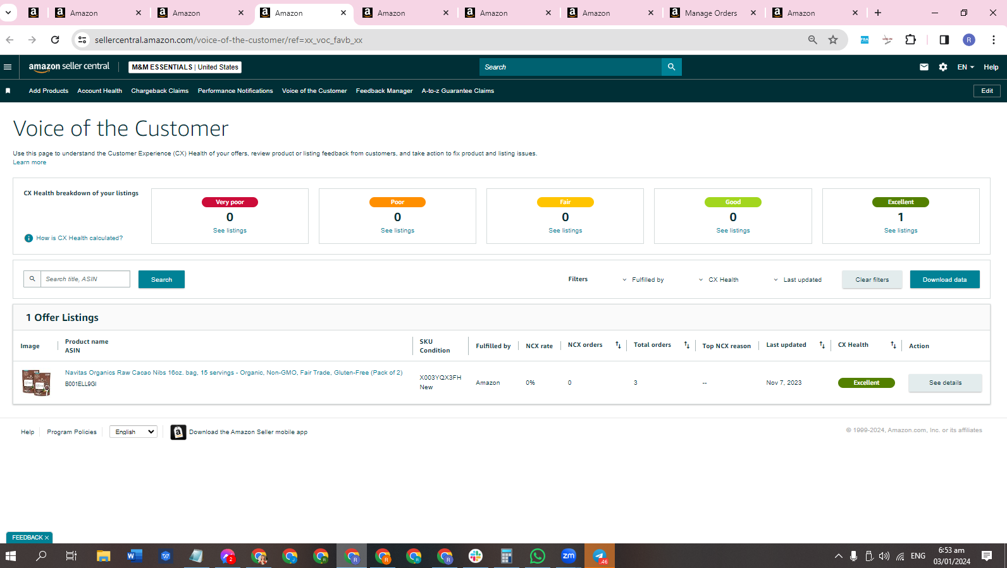The height and width of the screenshot is (568, 1007).
Task: Focus the header Search box
Action: 571,67
